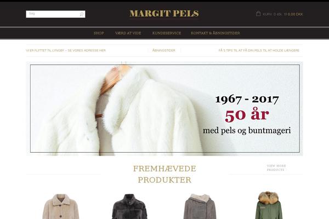The image size is (329, 219).
Task: Open the Værd at vide menu
Action: [x=128, y=33]
